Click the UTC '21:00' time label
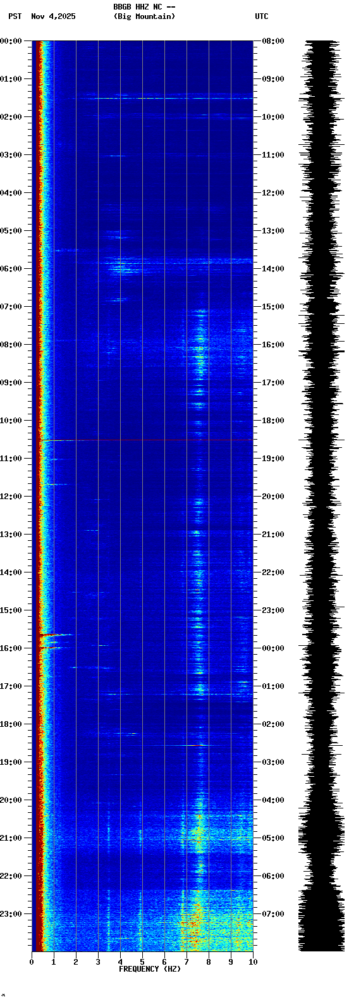349x1002 pixels. pyautogui.click(x=273, y=535)
